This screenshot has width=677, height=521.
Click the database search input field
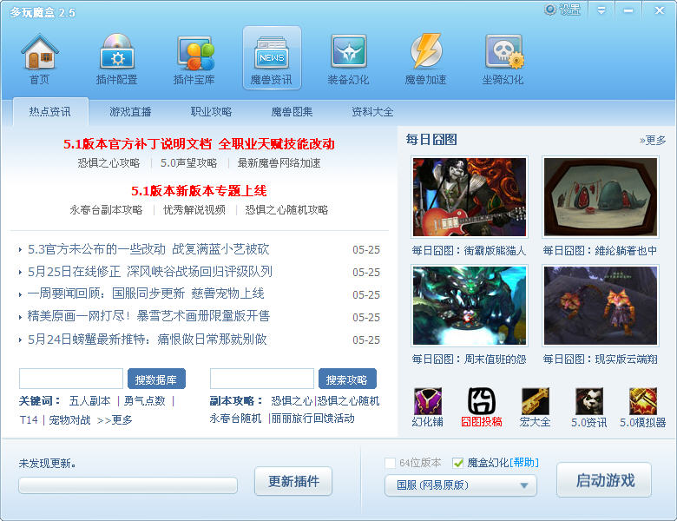[x=71, y=379]
